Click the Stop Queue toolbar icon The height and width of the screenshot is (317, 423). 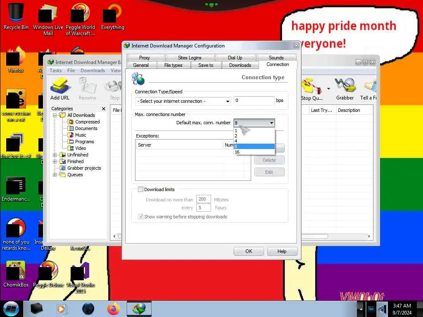[x=312, y=90]
